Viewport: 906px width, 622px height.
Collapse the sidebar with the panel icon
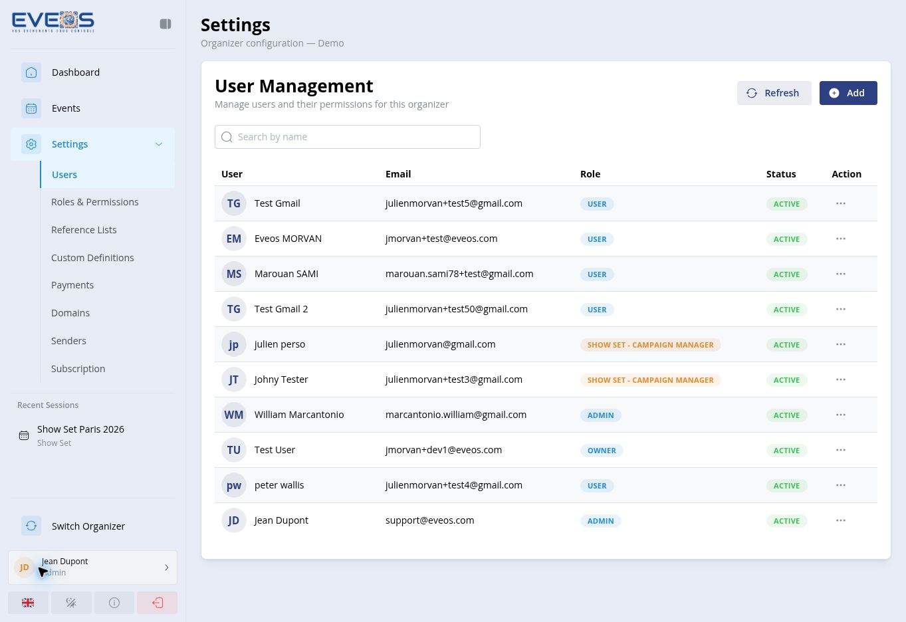click(166, 24)
